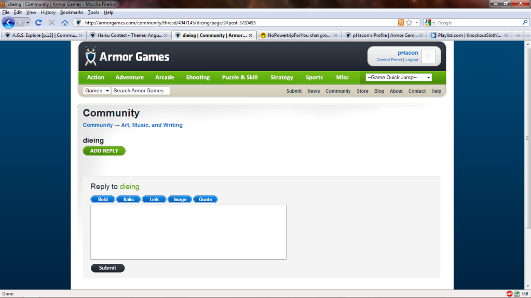Go to the home page icon
531x298 pixels.
[x=65, y=23]
